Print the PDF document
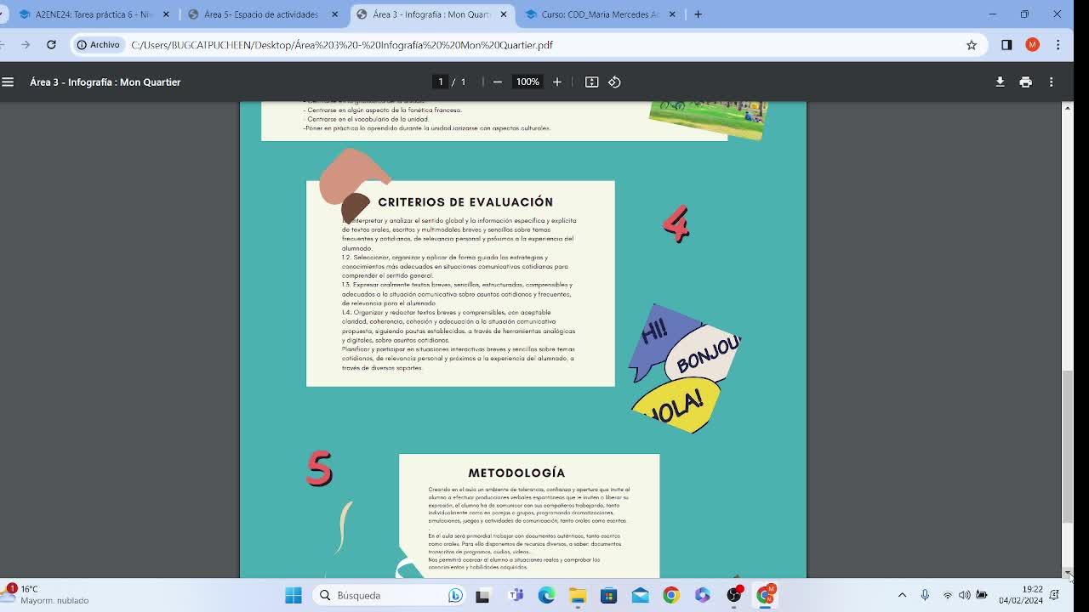The height and width of the screenshot is (612, 1089). point(1025,82)
